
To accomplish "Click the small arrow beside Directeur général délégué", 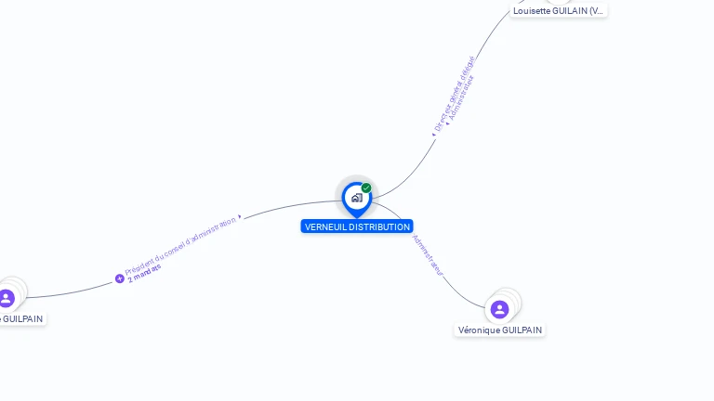I will (x=434, y=134).
